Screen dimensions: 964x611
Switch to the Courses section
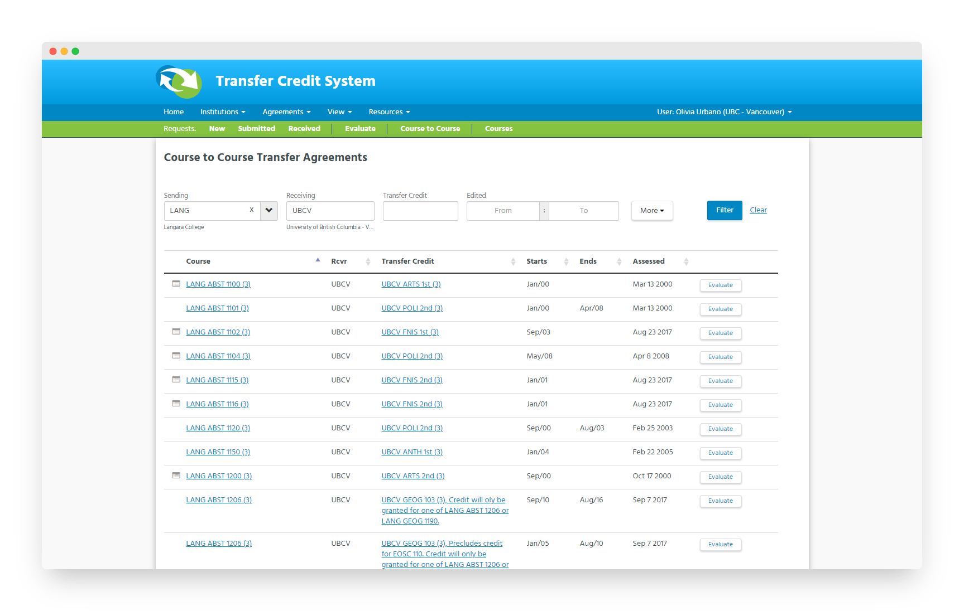(x=498, y=129)
